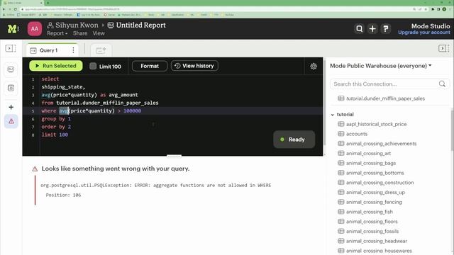Click PSQLException aggregate functions error message
Viewport: 454px width, 255px height.
pyautogui.click(x=156, y=186)
